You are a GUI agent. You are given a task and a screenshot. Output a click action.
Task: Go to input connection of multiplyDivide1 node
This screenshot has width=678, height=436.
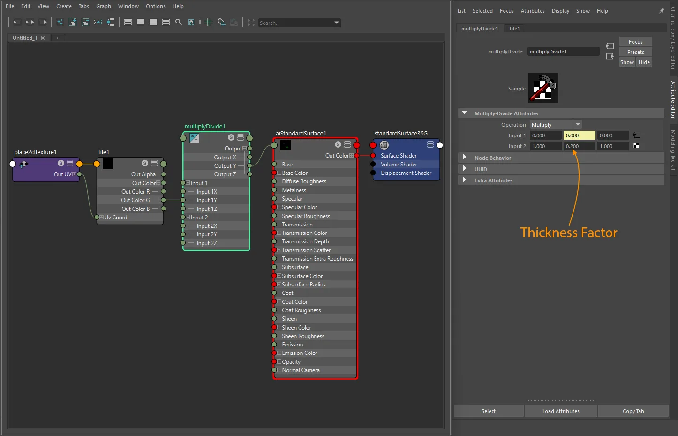pos(610,46)
